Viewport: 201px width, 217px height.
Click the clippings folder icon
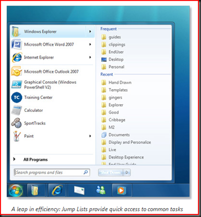104,44
